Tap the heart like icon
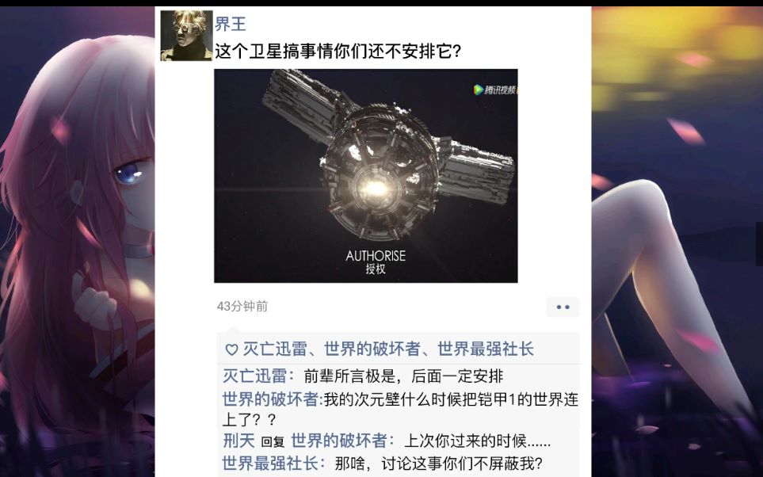 (231, 349)
